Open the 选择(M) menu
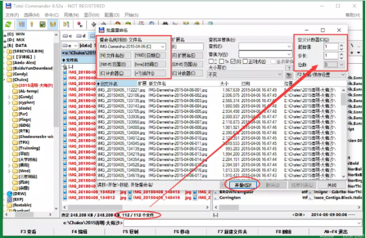 32,15
